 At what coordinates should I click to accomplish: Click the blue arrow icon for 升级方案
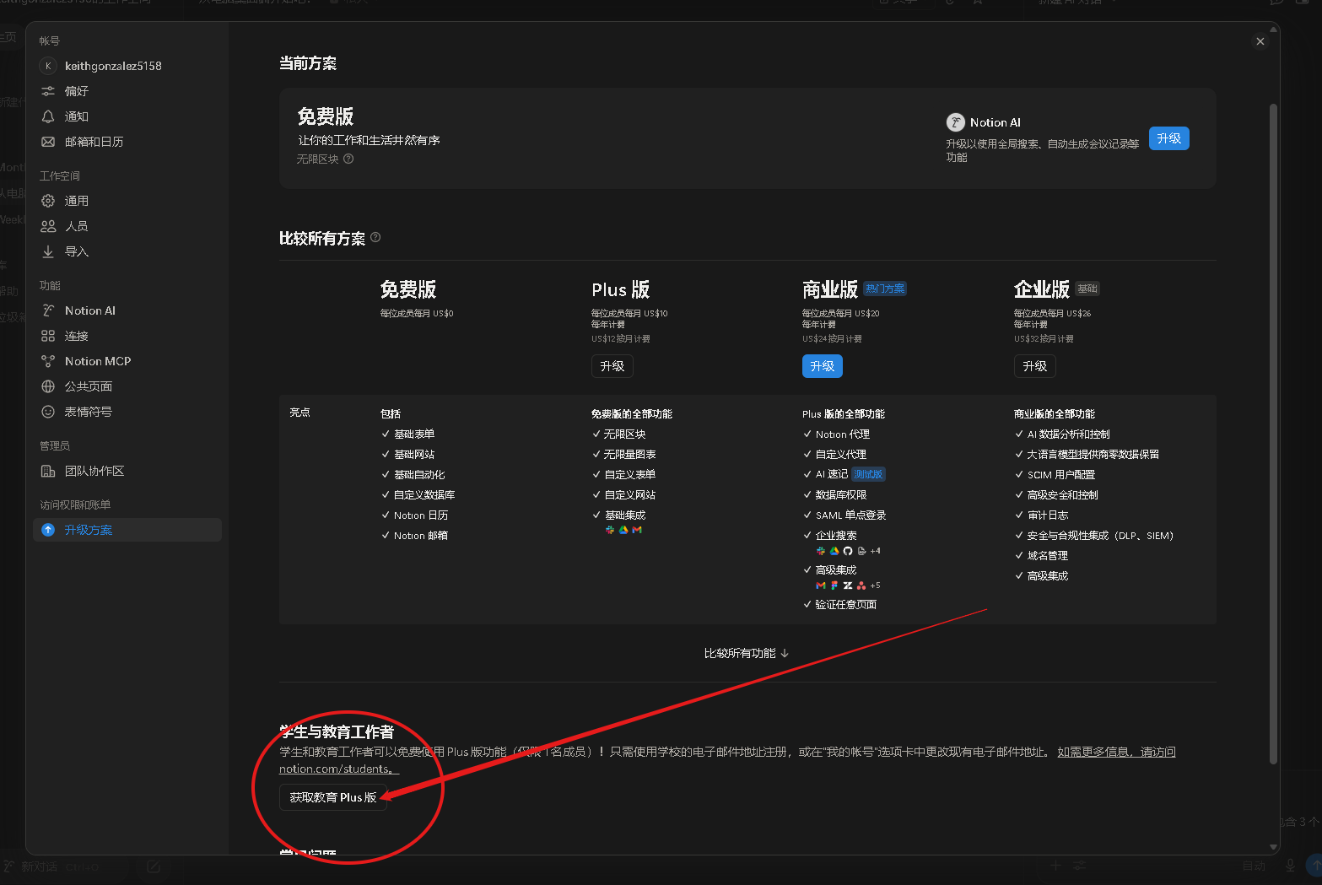48,530
